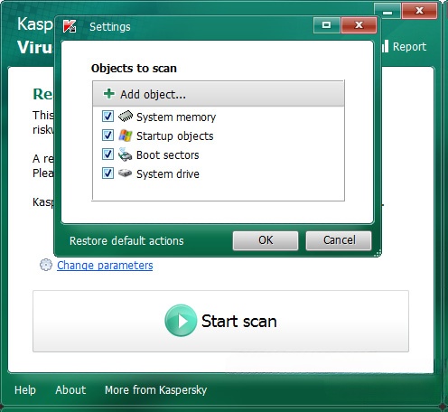Select the System drive text row

coord(168,174)
